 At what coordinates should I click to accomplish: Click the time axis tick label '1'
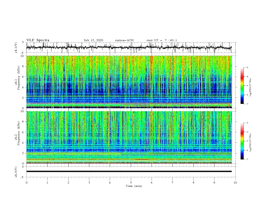click(47, 183)
